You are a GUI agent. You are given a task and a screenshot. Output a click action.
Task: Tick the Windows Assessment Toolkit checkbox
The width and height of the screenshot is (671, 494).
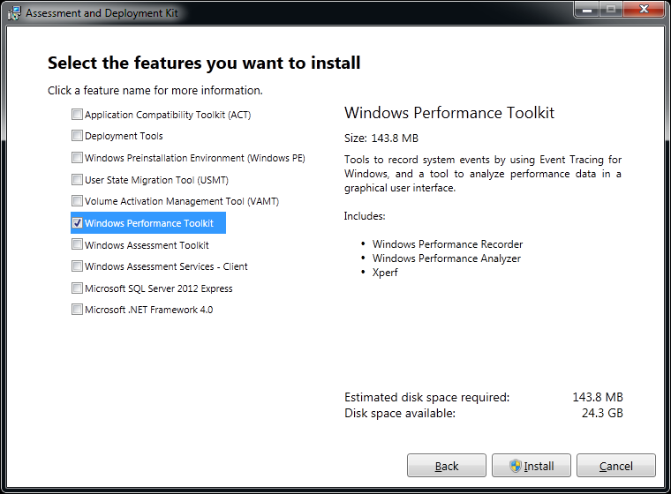(x=77, y=244)
